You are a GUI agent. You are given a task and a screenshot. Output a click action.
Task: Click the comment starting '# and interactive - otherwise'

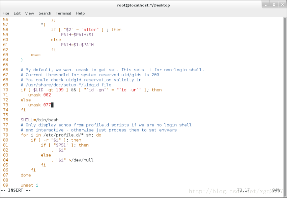click(x=99, y=130)
